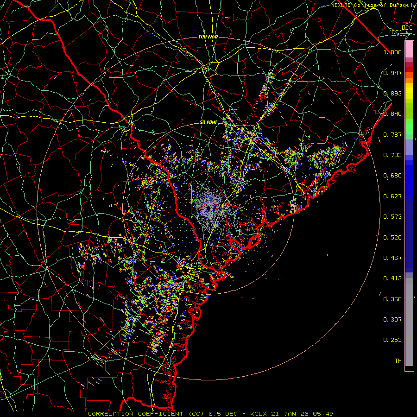Pick the gray segment of the color bar
The height and width of the screenshot is (417, 417).
[x=409, y=322]
